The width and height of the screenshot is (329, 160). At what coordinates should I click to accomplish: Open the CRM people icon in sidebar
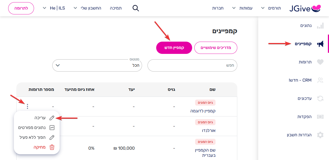click(x=321, y=80)
